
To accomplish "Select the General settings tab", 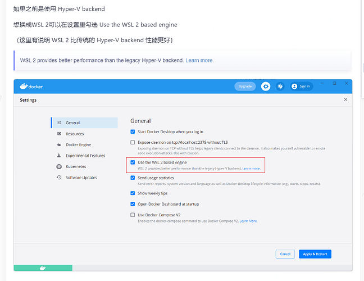I will coord(84,123).
